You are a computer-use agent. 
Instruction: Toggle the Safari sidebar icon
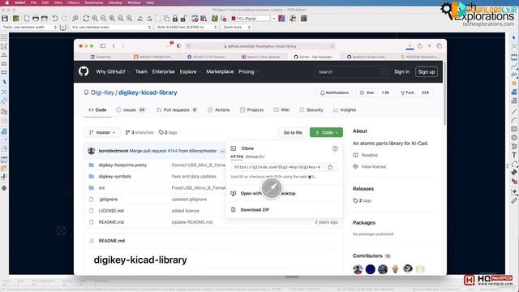click(x=103, y=46)
